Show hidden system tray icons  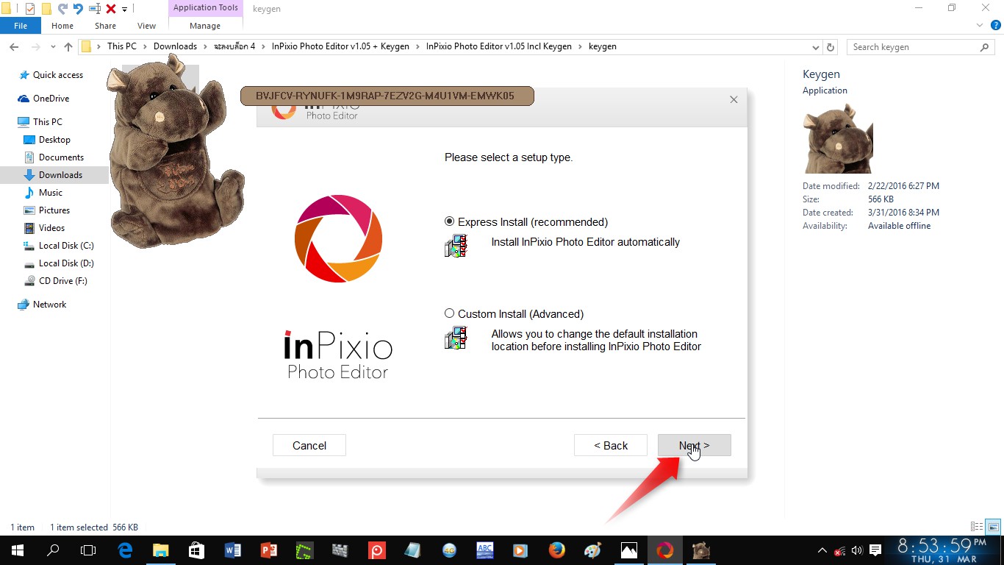click(x=822, y=550)
